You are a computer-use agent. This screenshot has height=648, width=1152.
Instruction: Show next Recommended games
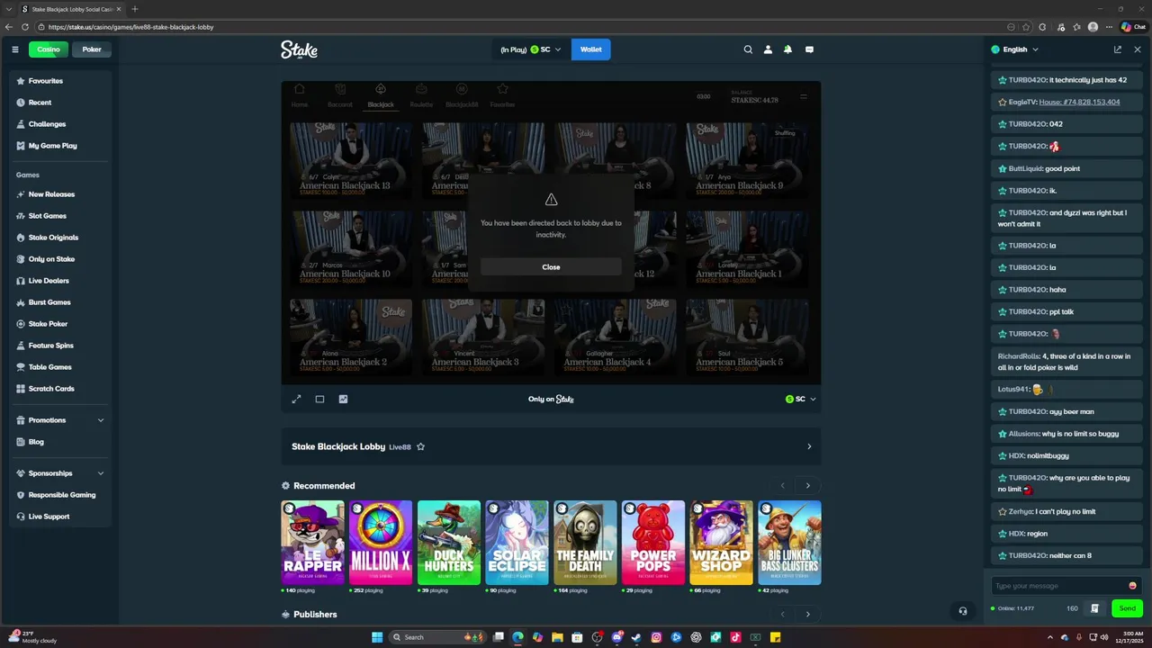807,485
